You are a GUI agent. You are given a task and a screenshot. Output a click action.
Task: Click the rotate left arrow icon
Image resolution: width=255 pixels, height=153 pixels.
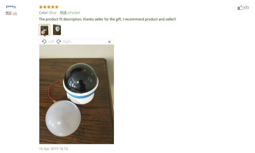(44, 42)
